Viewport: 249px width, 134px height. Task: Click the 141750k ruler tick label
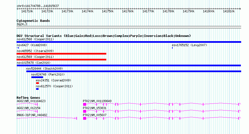point(108,11)
